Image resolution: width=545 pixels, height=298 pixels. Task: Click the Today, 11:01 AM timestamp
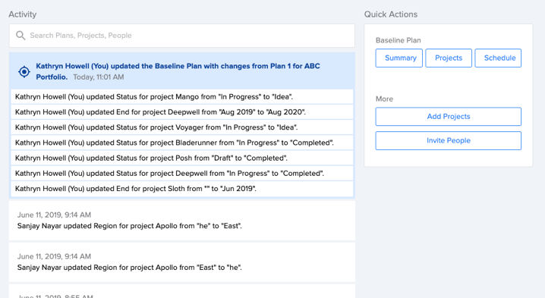[x=99, y=77]
